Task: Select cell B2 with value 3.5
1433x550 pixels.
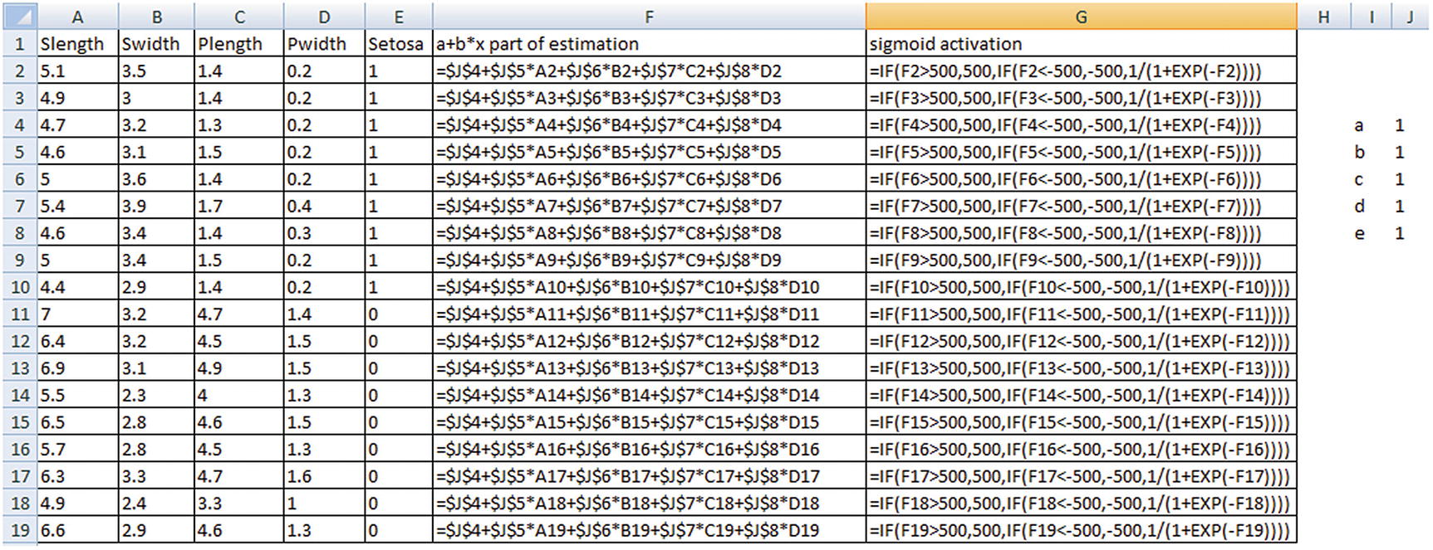Action: (x=156, y=71)
